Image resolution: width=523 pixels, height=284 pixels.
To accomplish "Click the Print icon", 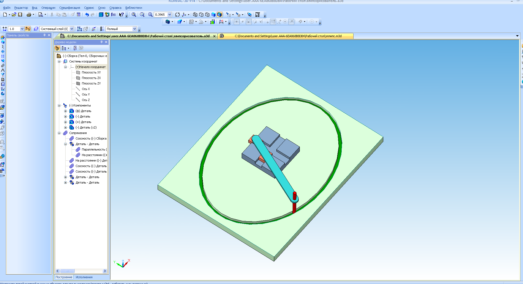I will tap(29, 15).
